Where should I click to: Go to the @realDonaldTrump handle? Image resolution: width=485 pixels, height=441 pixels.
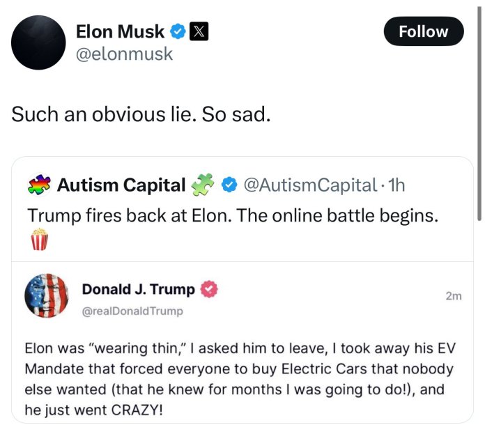pyautogui.click(x=132, y=311)
